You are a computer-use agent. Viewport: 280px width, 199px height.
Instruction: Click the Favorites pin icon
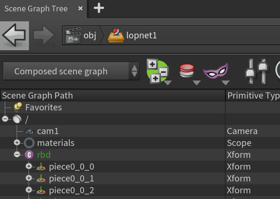[x=18, y=107]
